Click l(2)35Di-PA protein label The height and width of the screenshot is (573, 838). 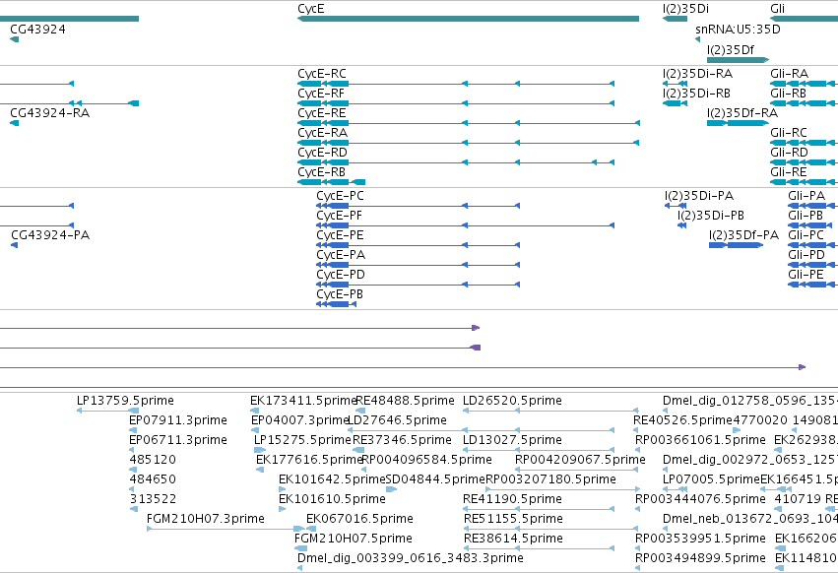pyautogui.click(x=699, y=196)
